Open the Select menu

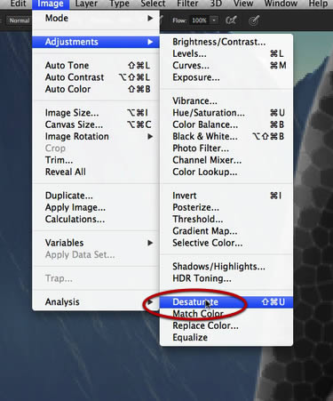pos(153,4)
